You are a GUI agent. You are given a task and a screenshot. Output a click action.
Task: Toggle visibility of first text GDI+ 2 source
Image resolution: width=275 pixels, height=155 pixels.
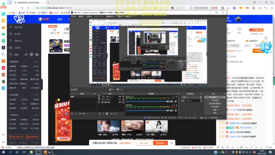(120, 97)
